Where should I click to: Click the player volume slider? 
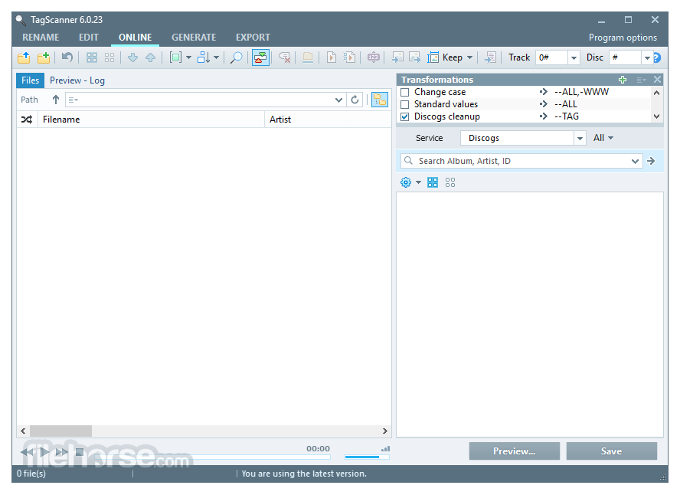coord(367,457)
